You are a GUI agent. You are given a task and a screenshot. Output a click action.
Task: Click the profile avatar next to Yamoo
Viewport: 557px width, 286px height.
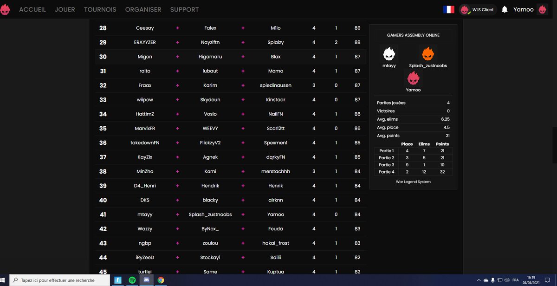[542, 9]
